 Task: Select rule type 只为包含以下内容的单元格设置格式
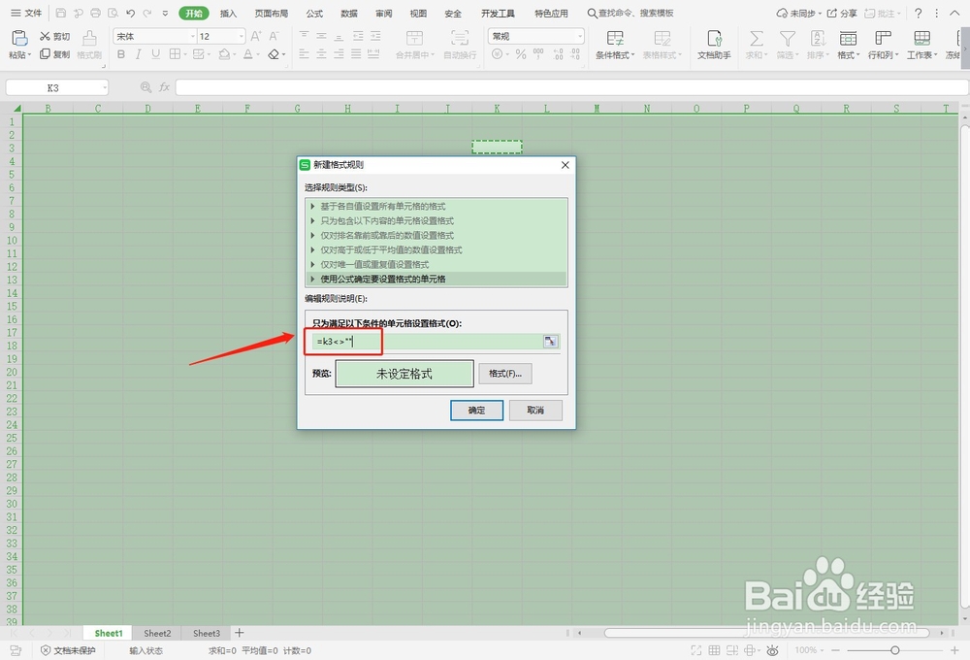(x=436, y=220)
